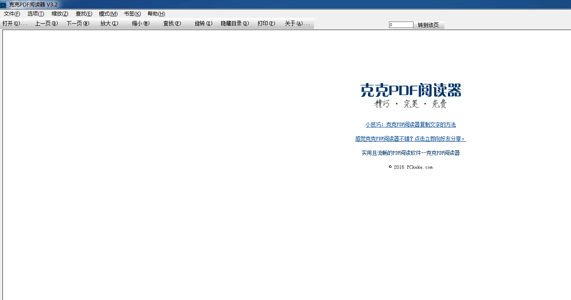Print the document using 打印
This screenshot has height=300, width=571.
[266, 24]
